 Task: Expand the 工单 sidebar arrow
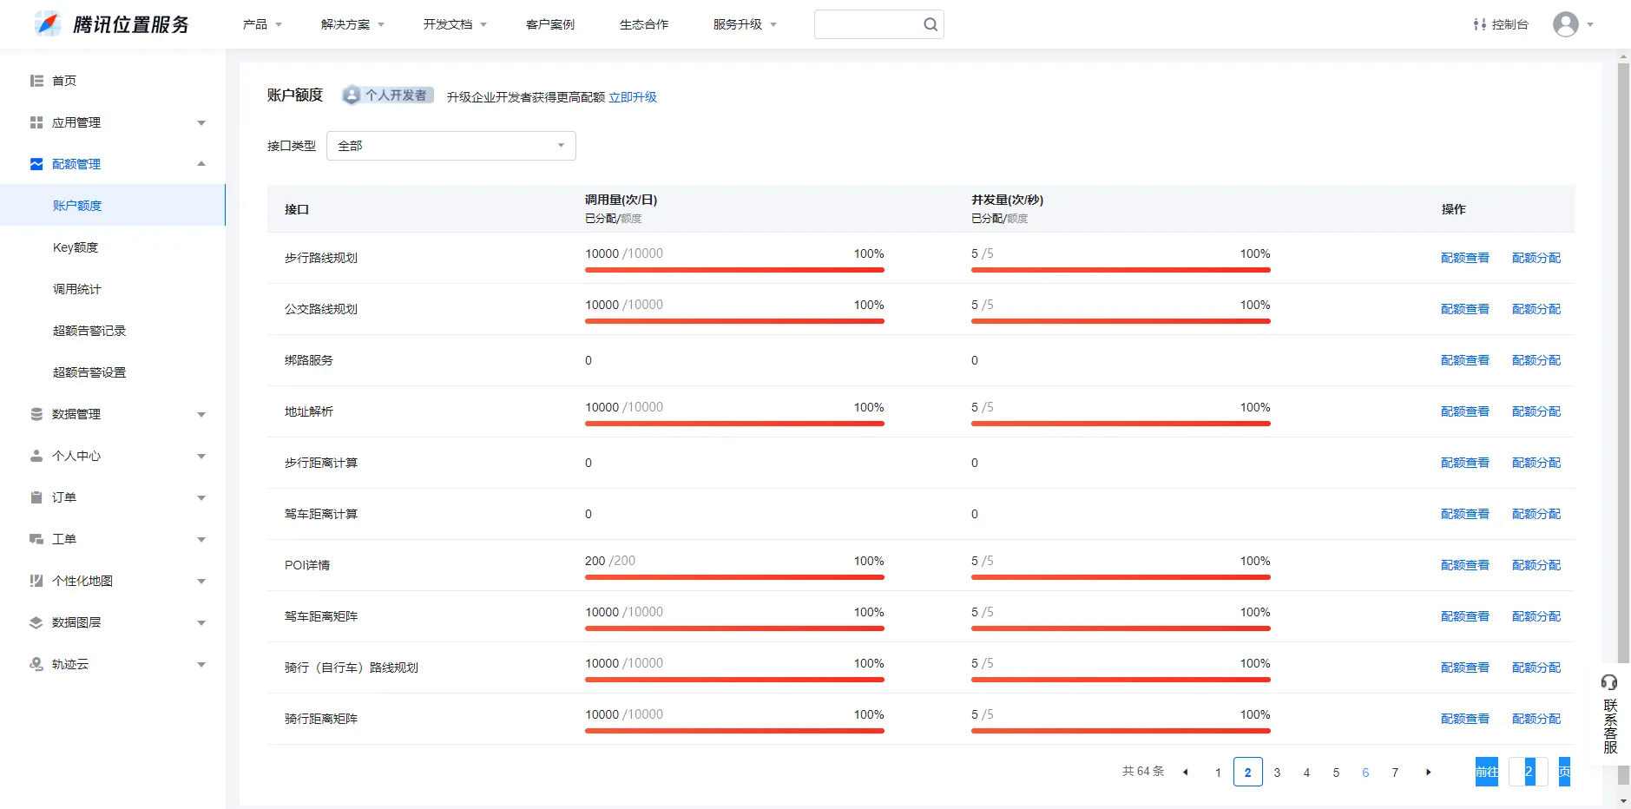pos(201,539)
